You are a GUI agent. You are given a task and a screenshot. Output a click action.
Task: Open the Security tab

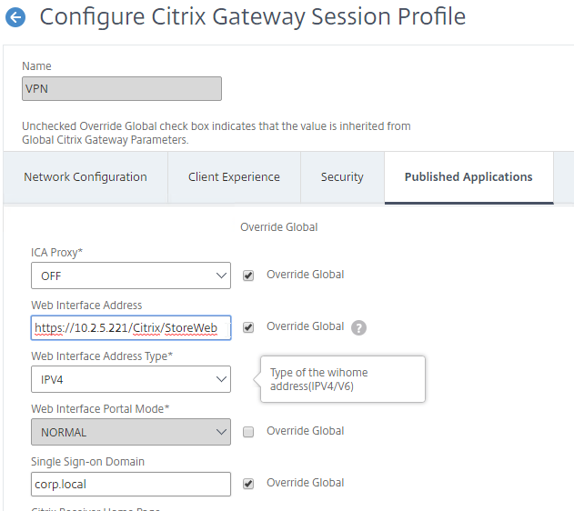tap(342, 177)
